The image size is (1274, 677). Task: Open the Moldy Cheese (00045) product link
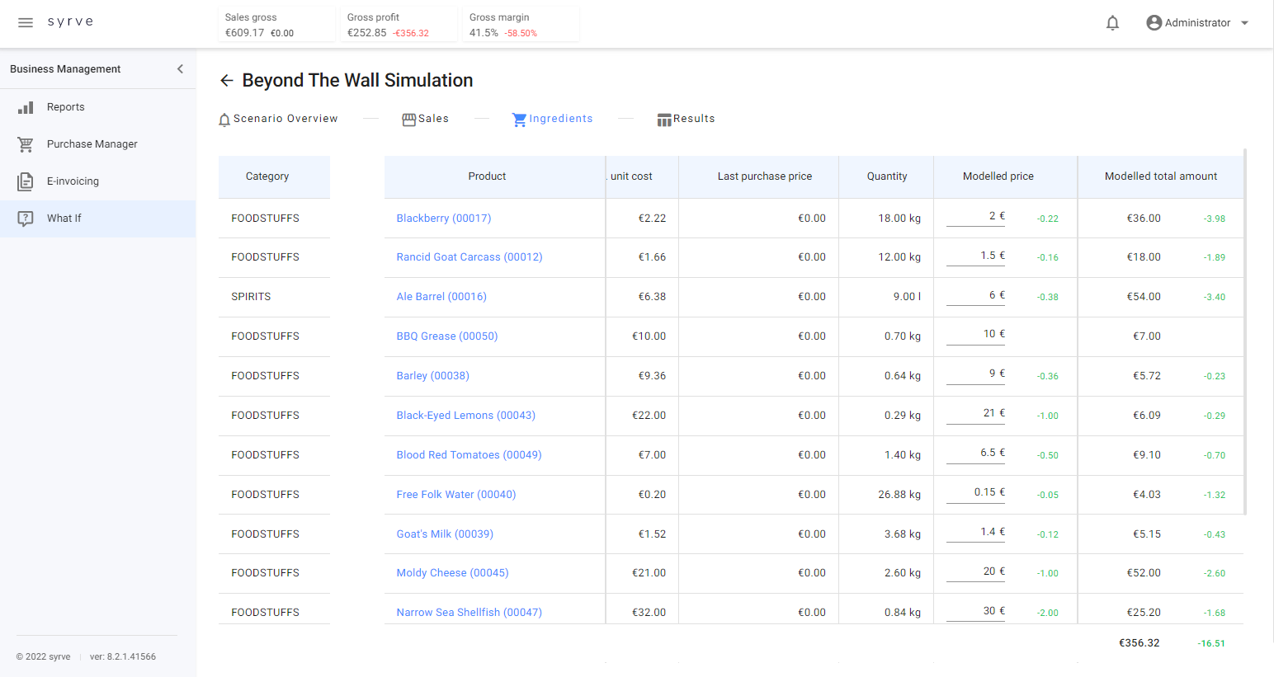point(452,573)
